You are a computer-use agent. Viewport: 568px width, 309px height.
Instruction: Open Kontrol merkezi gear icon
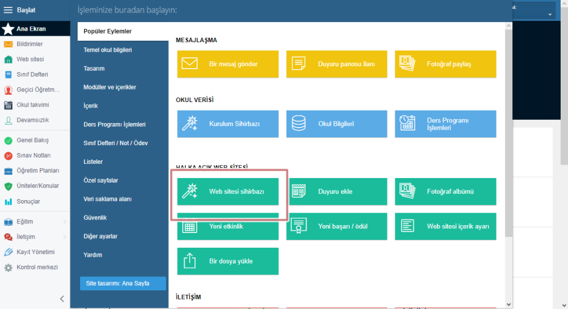[x=8, y=268]
